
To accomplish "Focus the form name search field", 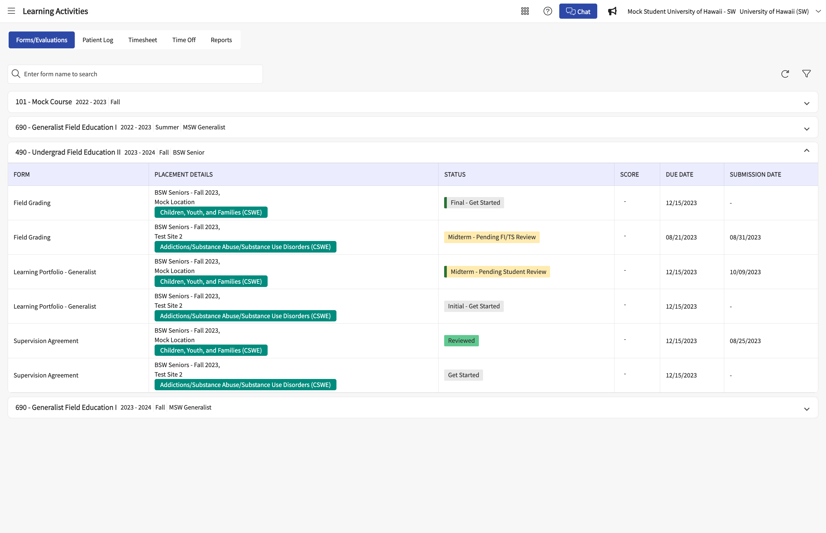I will [x=135, y=74].
